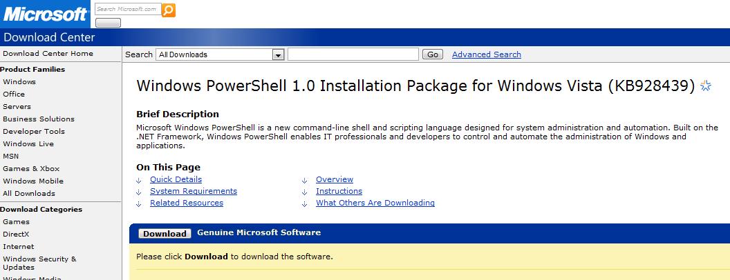Image resolution: width=730 pixels, height=280 pixels.
Task: Open the DirectX download category
Action: (x=16, y=234)
